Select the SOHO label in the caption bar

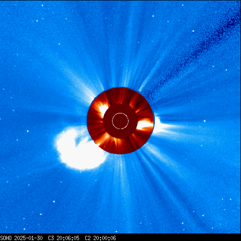(x=6, y=238)
